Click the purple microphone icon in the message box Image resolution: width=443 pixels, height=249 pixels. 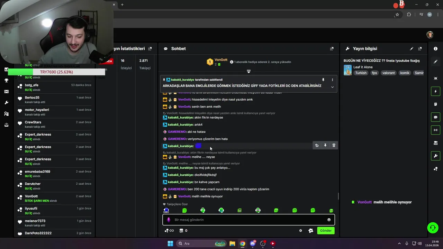pos(169,220)
